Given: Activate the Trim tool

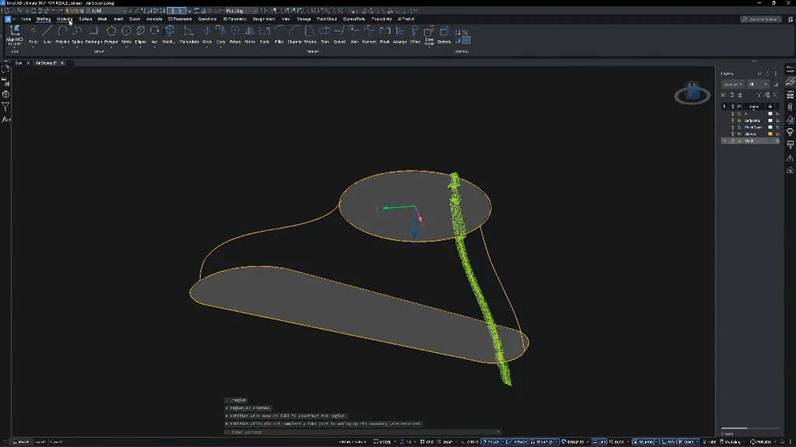Looking at the screenshot, I should point(324,34).
